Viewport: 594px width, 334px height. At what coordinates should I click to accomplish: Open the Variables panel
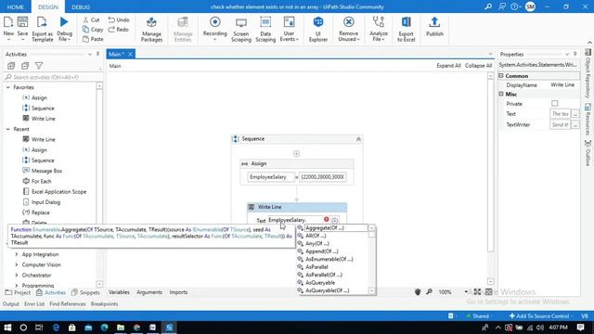pos(119,292)
